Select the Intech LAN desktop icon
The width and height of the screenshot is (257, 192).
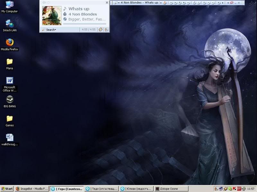tap(10, 26)
